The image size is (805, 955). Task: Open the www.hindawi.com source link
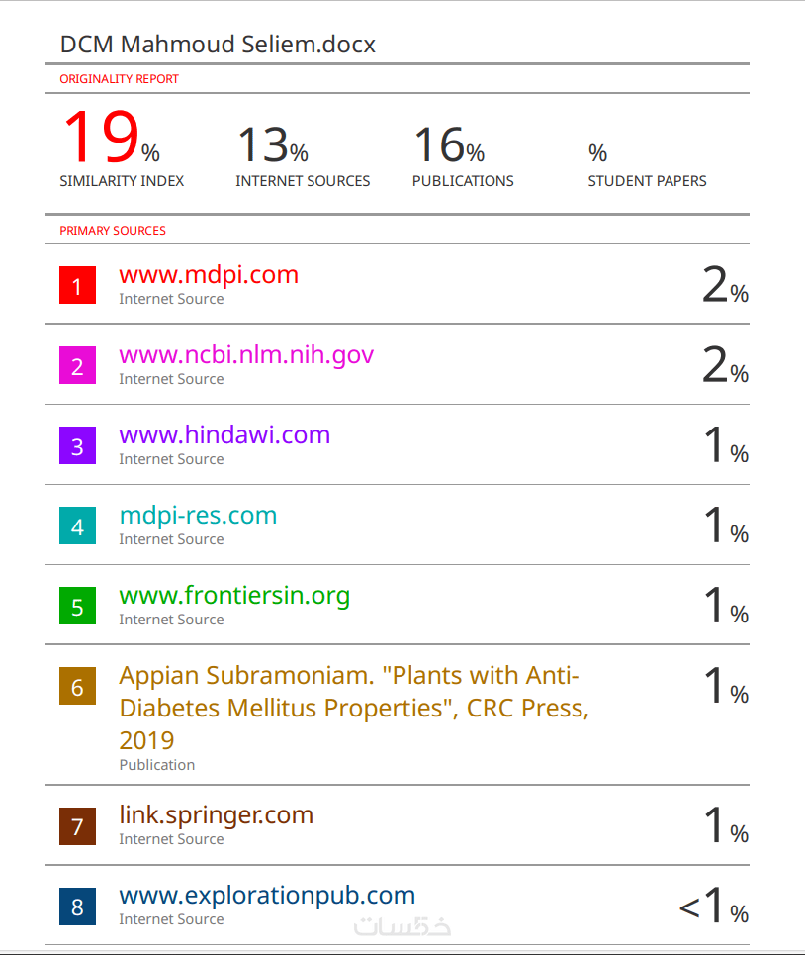(x=224, y=434)
